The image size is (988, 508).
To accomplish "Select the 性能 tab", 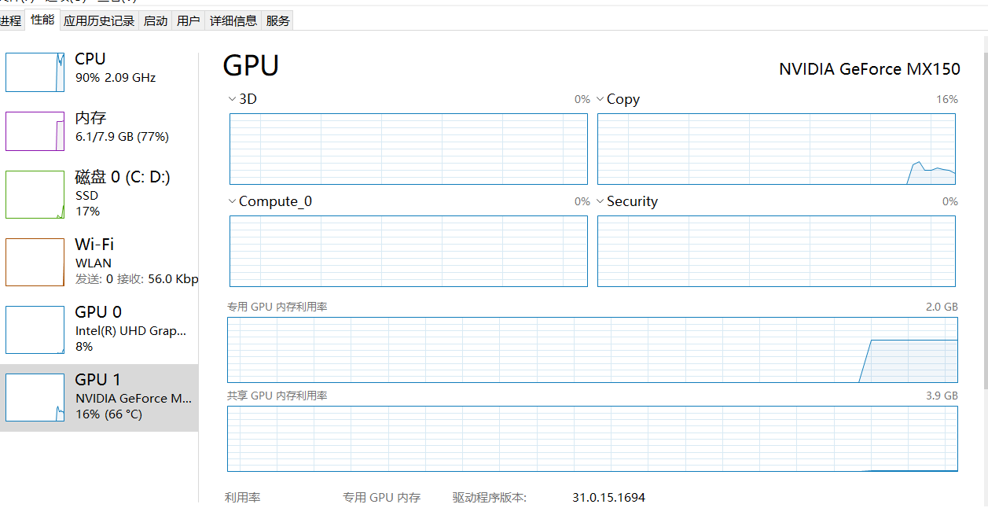I will (x=42, y=20).
